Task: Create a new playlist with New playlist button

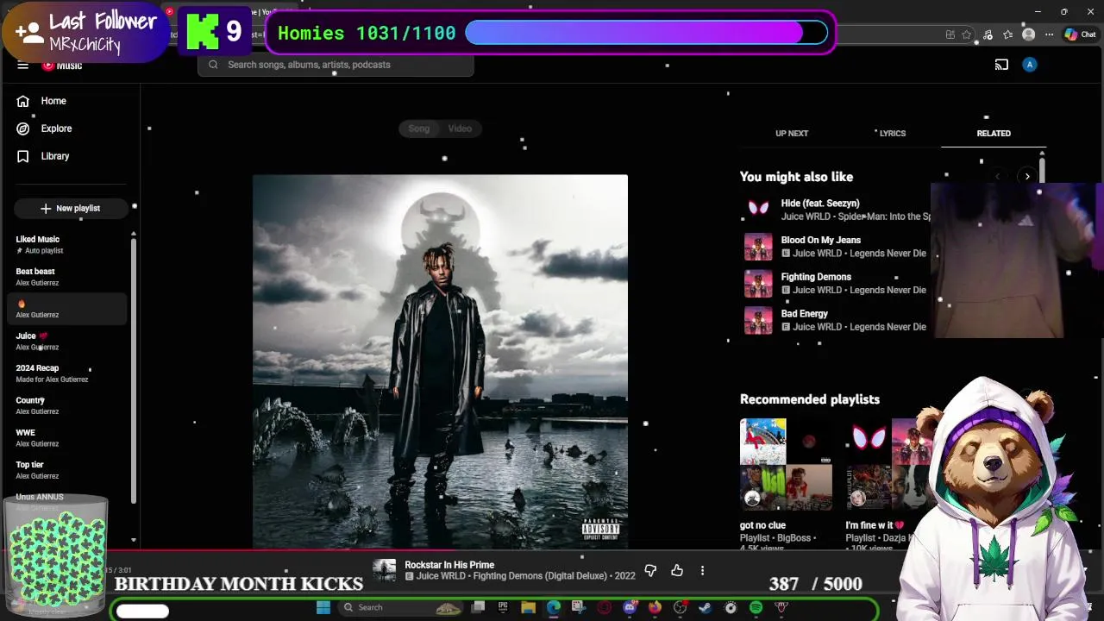Action: [x=70, y=208]
